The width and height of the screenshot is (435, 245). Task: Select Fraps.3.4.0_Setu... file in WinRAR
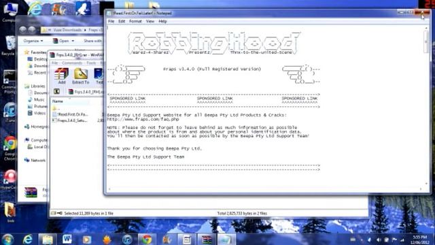coord(71,120)
